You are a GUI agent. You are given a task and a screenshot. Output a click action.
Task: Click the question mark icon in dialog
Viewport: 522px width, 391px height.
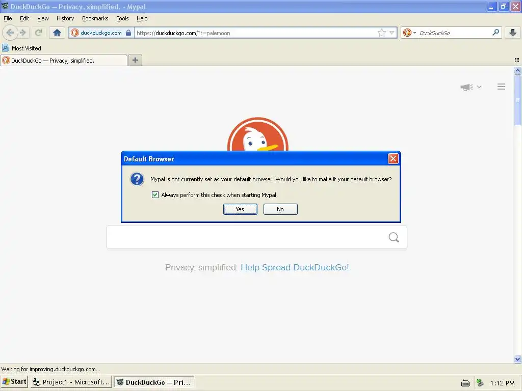(137, 179)
